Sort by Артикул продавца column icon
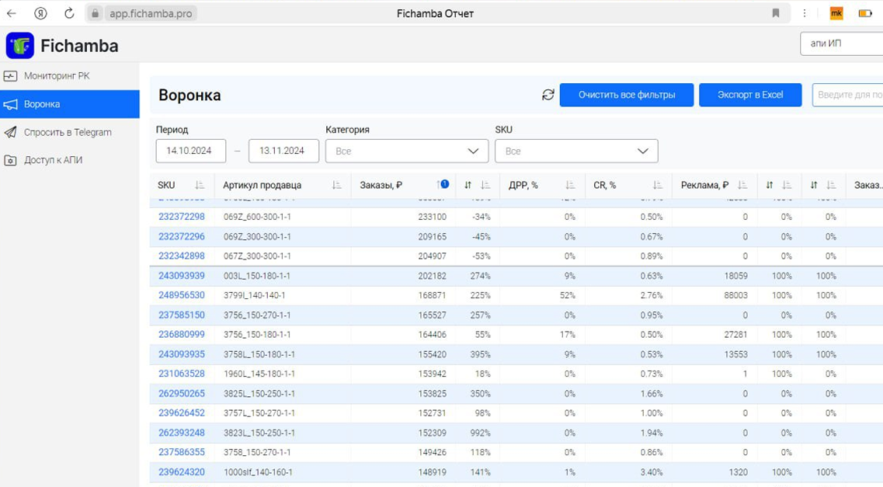The height and width of the screenshot is (487, 883). pyautogui.click(x=336, y=185)
